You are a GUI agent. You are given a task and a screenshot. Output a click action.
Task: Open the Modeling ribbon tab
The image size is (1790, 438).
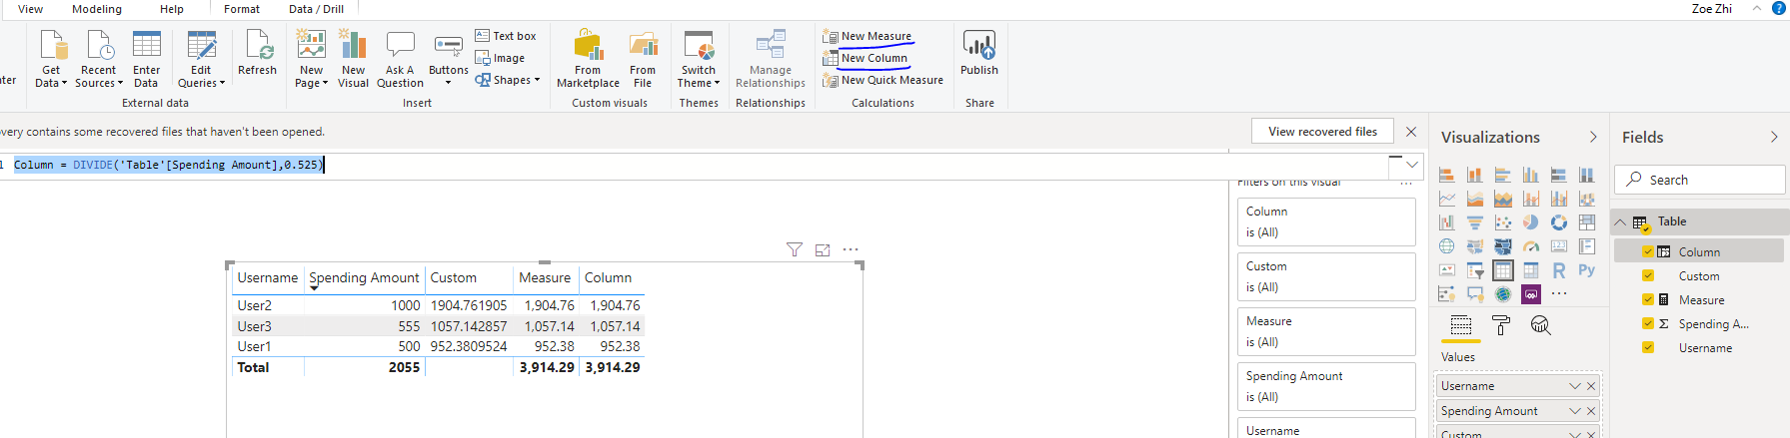tap(97, 9)
